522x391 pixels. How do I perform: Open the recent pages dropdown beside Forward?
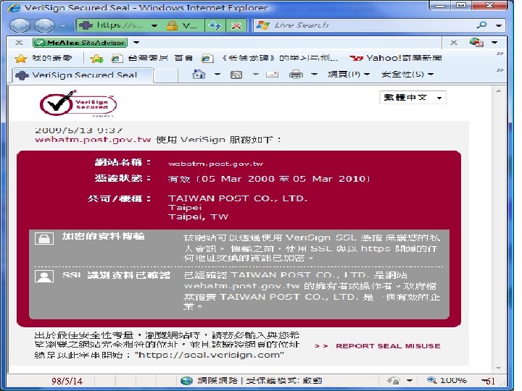63,25
